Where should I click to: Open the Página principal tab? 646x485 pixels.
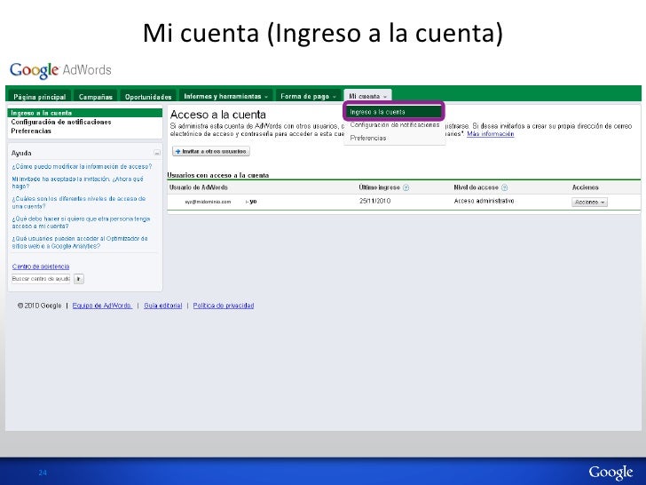tap(40, 97)
